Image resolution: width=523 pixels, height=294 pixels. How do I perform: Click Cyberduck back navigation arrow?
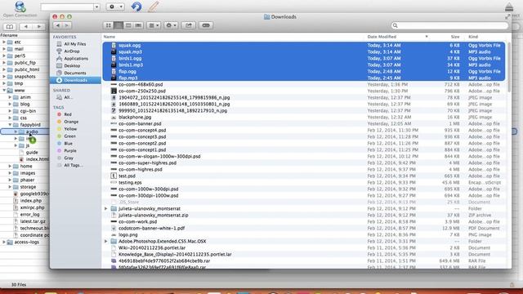[x=25, y=27]
